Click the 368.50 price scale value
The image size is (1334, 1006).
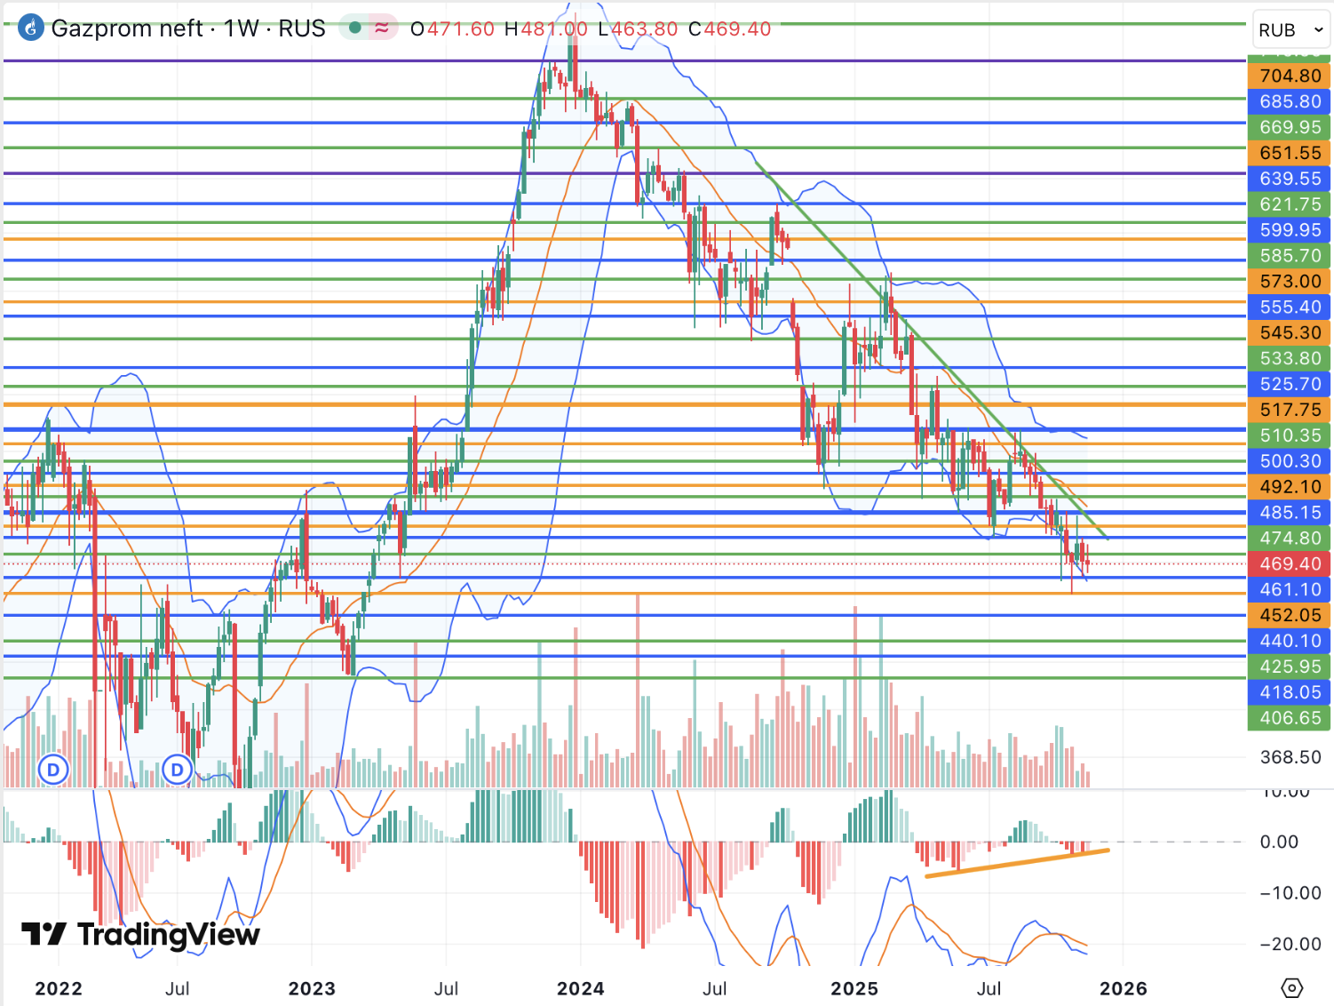(x=1290, y=757)
